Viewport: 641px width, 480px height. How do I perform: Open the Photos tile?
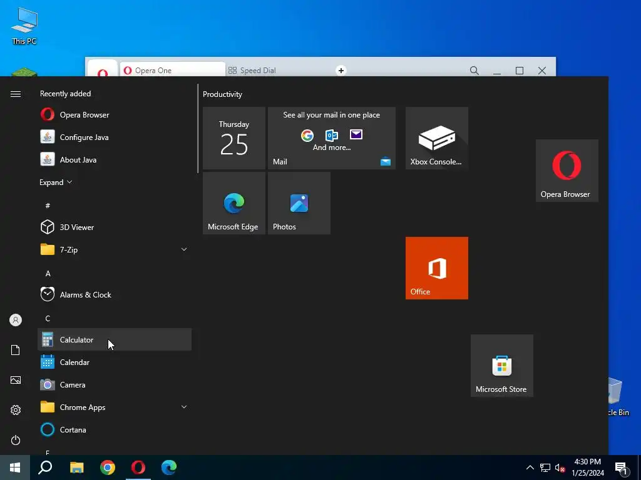(299, 203)
